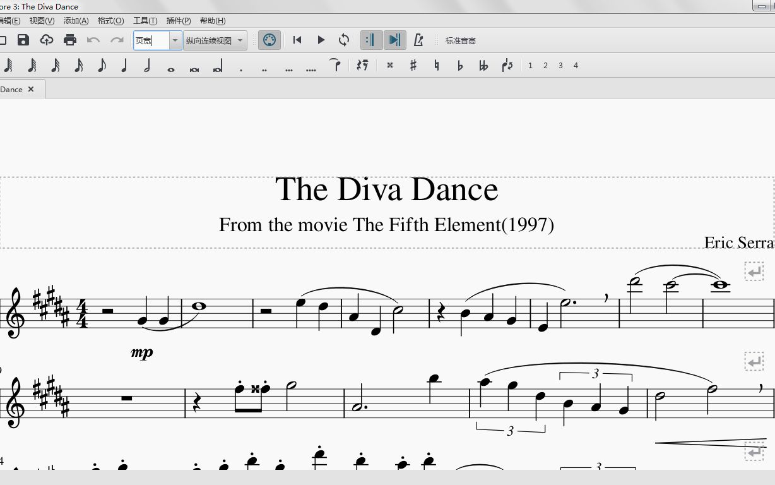The width and height of the screenshot is (775, 485).
Task: Toggle play repeats button
Action: point(371,40)
